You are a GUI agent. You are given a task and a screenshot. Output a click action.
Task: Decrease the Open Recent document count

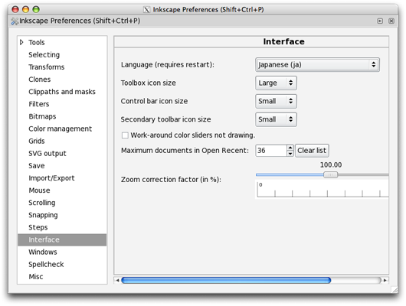(290, 154)
